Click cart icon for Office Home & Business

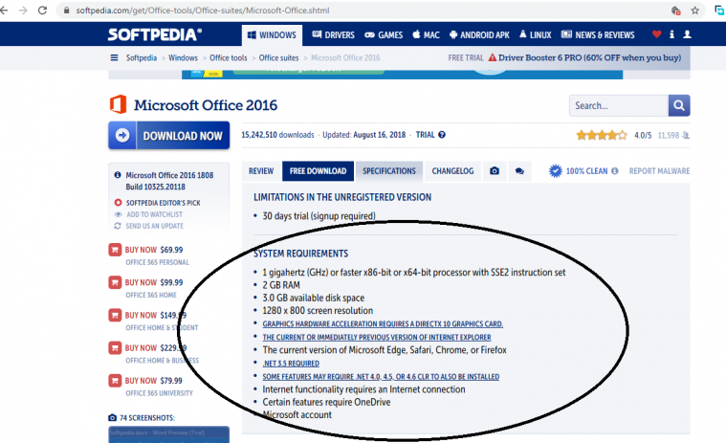coord(115,348)
